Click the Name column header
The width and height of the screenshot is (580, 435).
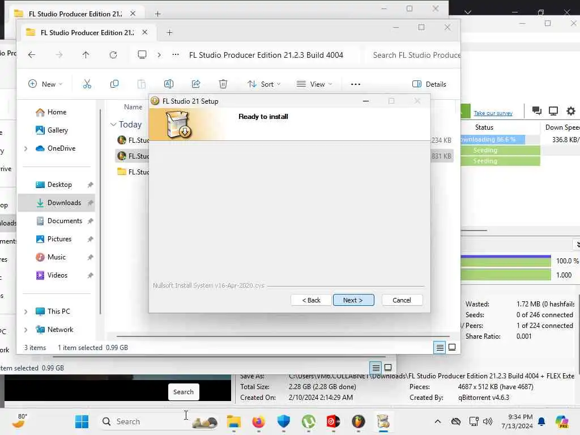click(x=133, y=107)
